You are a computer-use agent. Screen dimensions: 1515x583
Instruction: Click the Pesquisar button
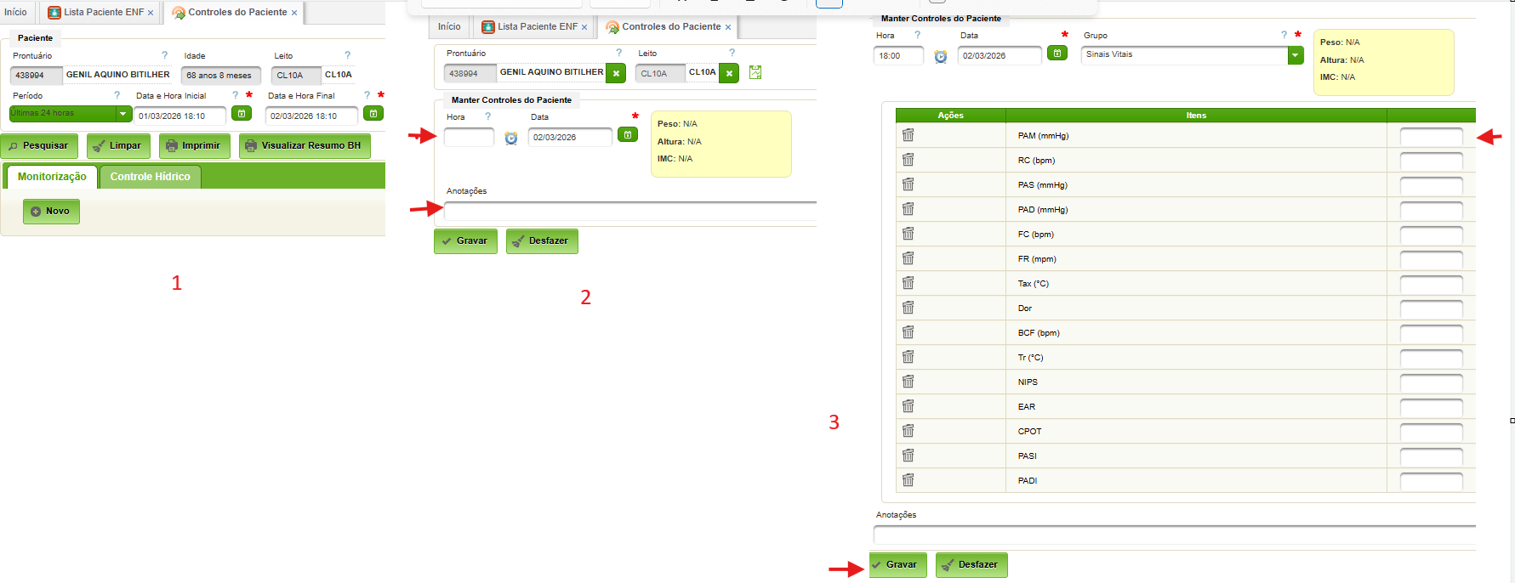39,146
